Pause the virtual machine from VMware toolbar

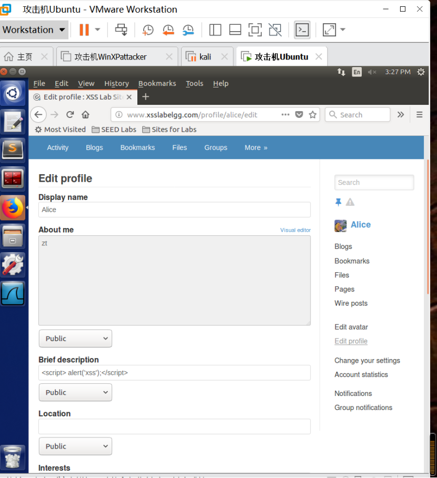point(84,30)
